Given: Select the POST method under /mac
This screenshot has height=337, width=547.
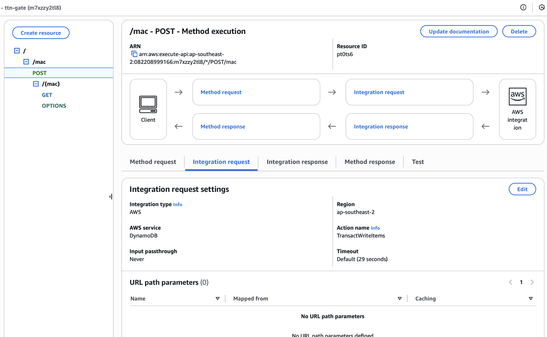Looking at the screenshot, I should coord(39,73).
